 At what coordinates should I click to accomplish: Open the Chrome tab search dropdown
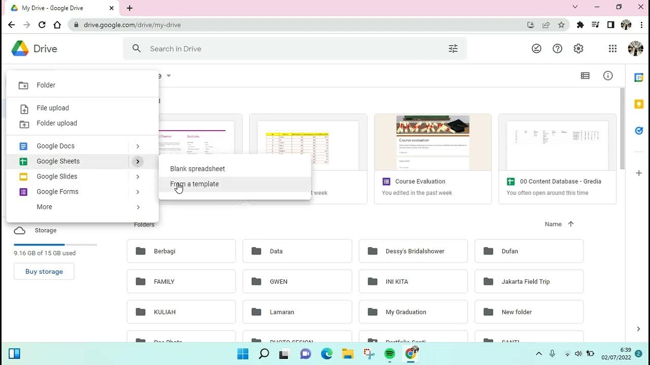tap(575, 7)
